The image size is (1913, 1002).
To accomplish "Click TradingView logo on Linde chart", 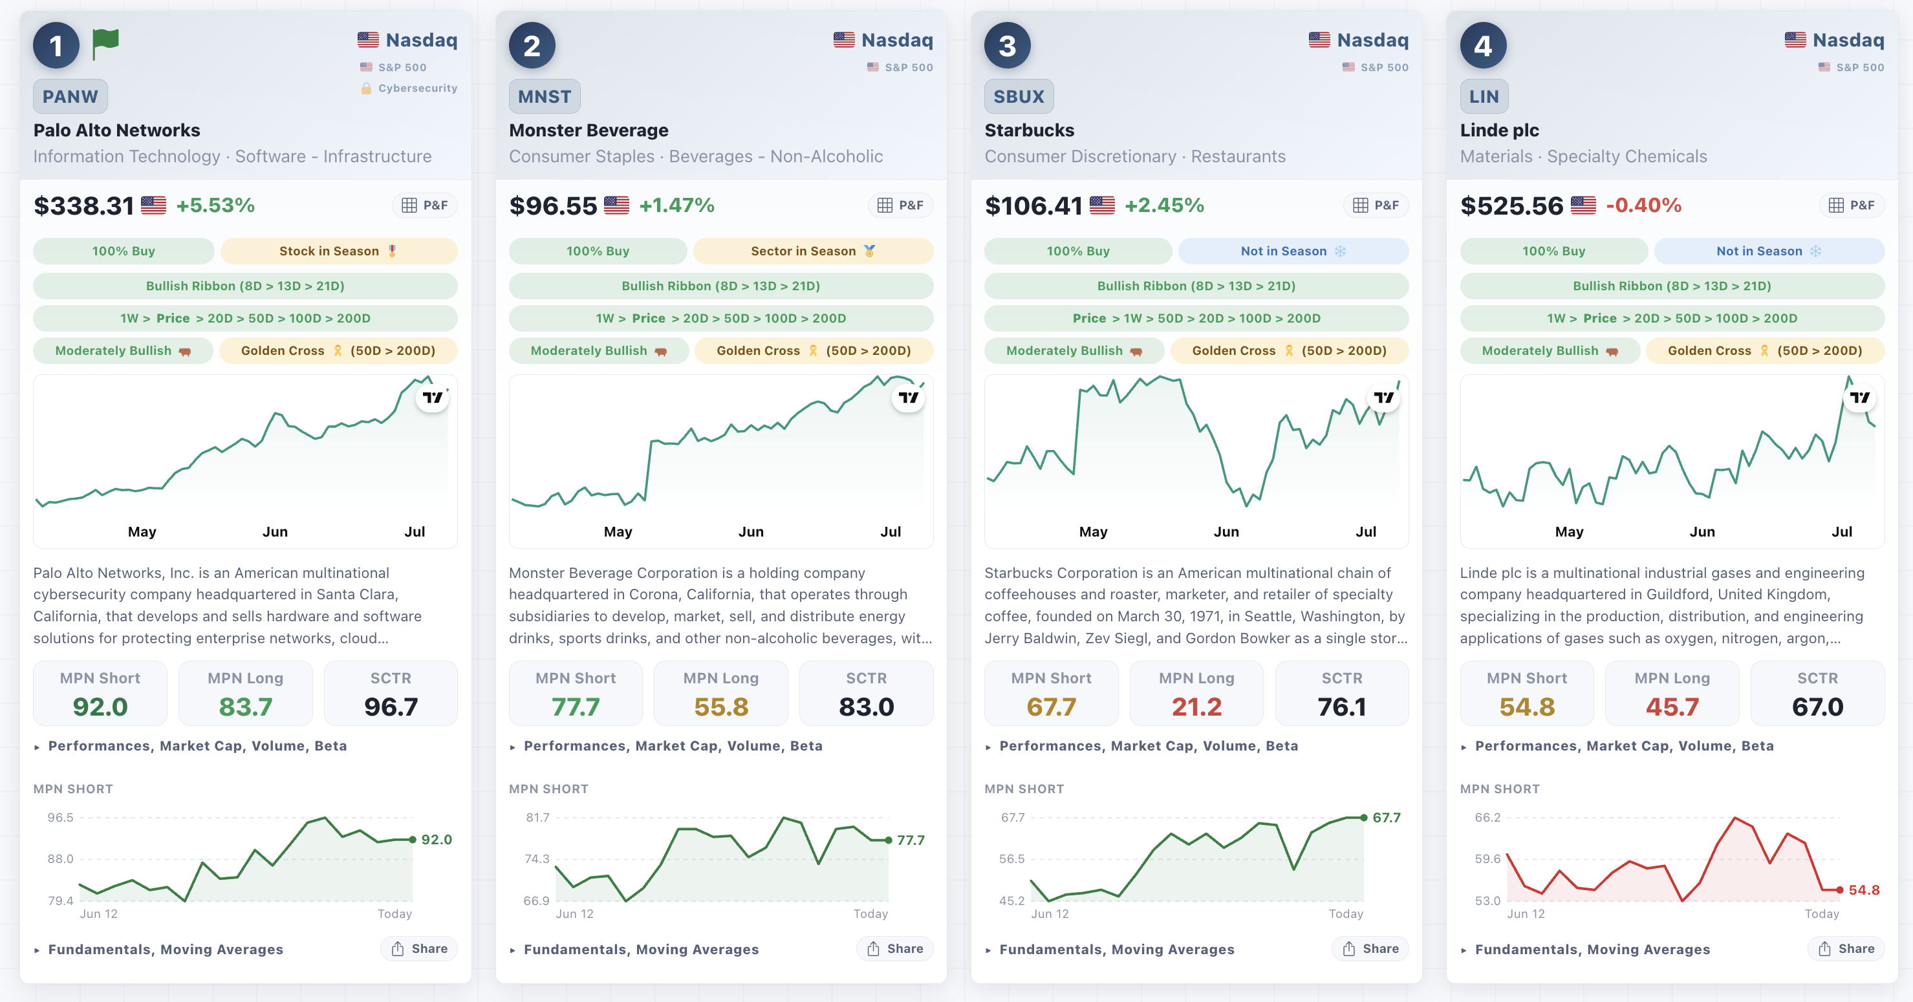I will [1859, 398].
